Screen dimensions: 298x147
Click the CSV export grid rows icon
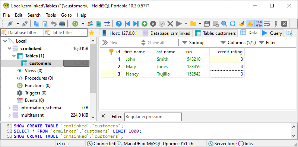click(x=99, y=24)
